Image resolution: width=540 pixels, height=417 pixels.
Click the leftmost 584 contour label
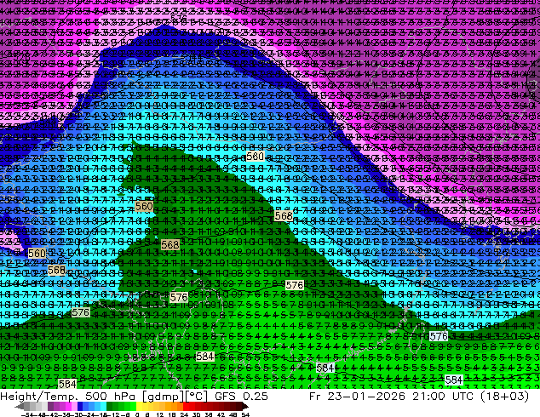tap(67, 383)
